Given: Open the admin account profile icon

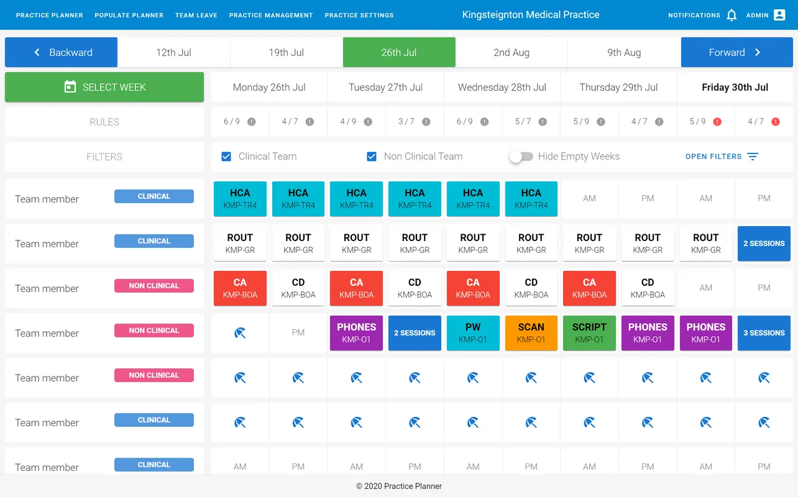Looking at the screenshot, I should [x=779, y=16].
